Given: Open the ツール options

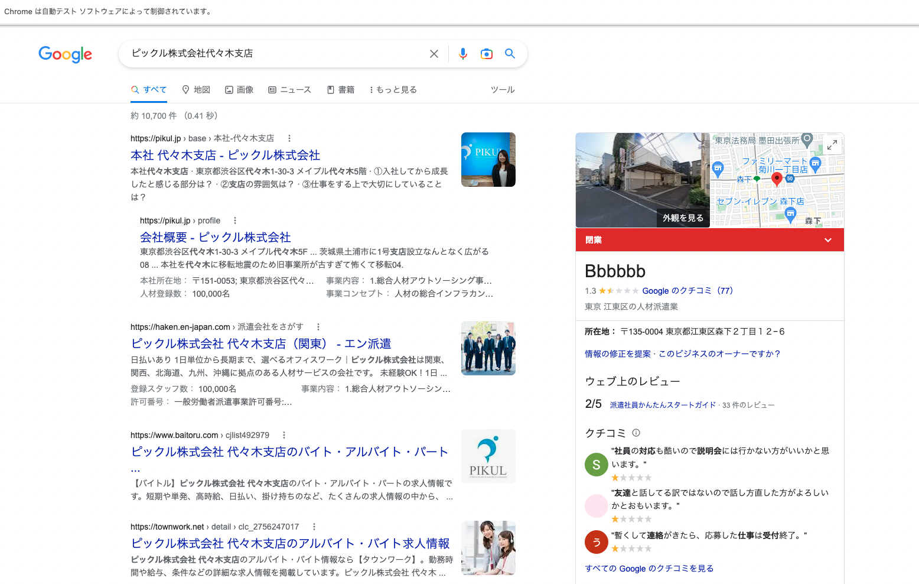Looking at the screenshot, I should coord(503,90).
